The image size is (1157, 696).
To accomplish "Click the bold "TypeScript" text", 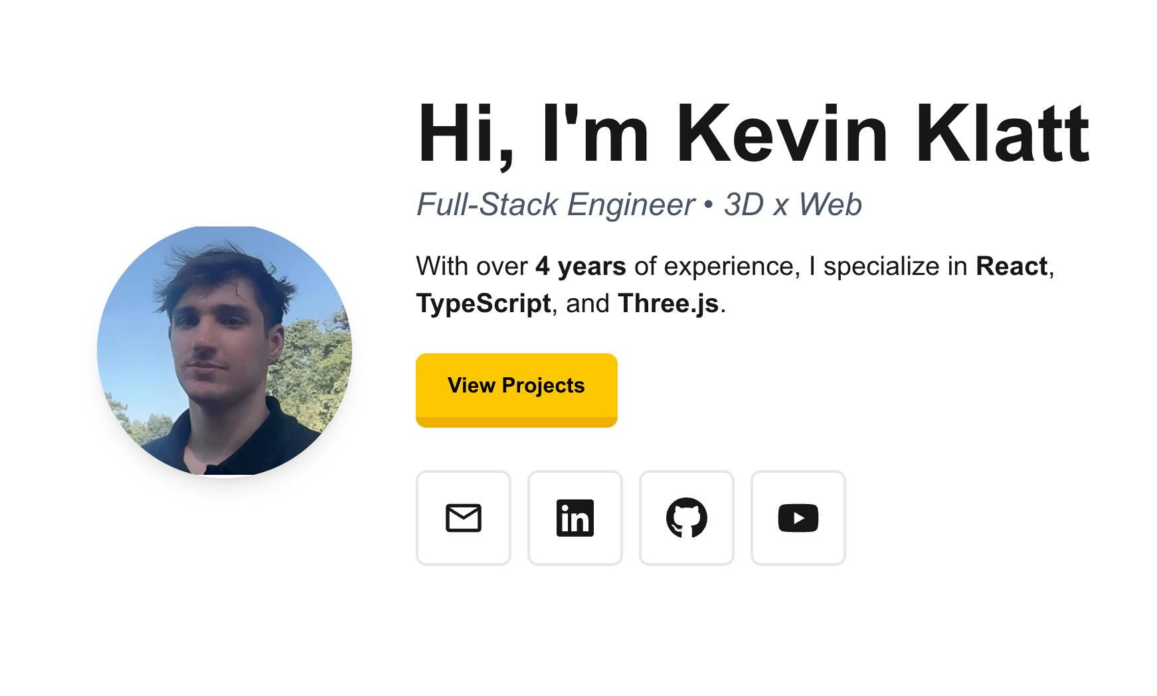I will (484, 304).
